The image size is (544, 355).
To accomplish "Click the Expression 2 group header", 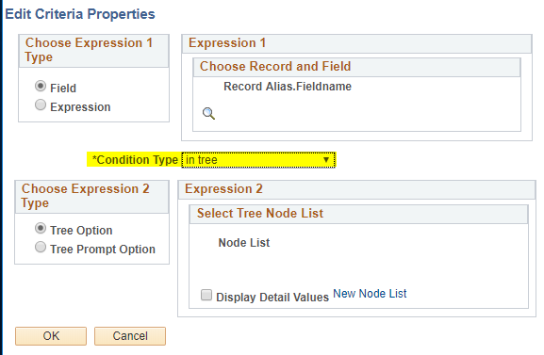I will 223,189.
